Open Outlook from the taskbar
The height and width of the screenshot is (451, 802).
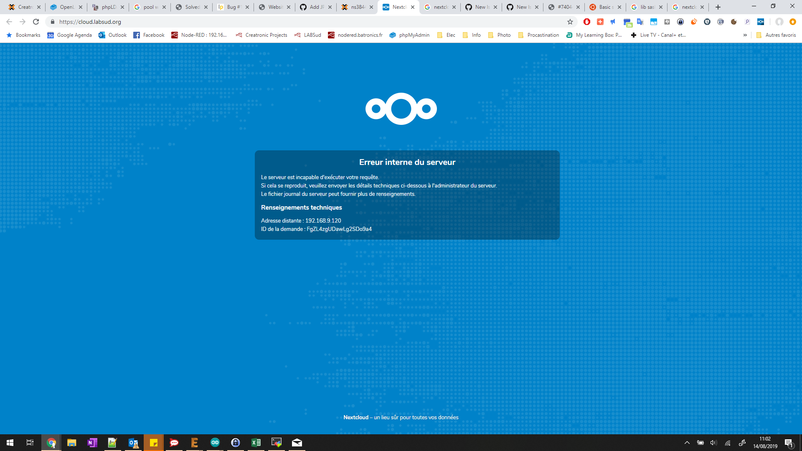(133, 443)
